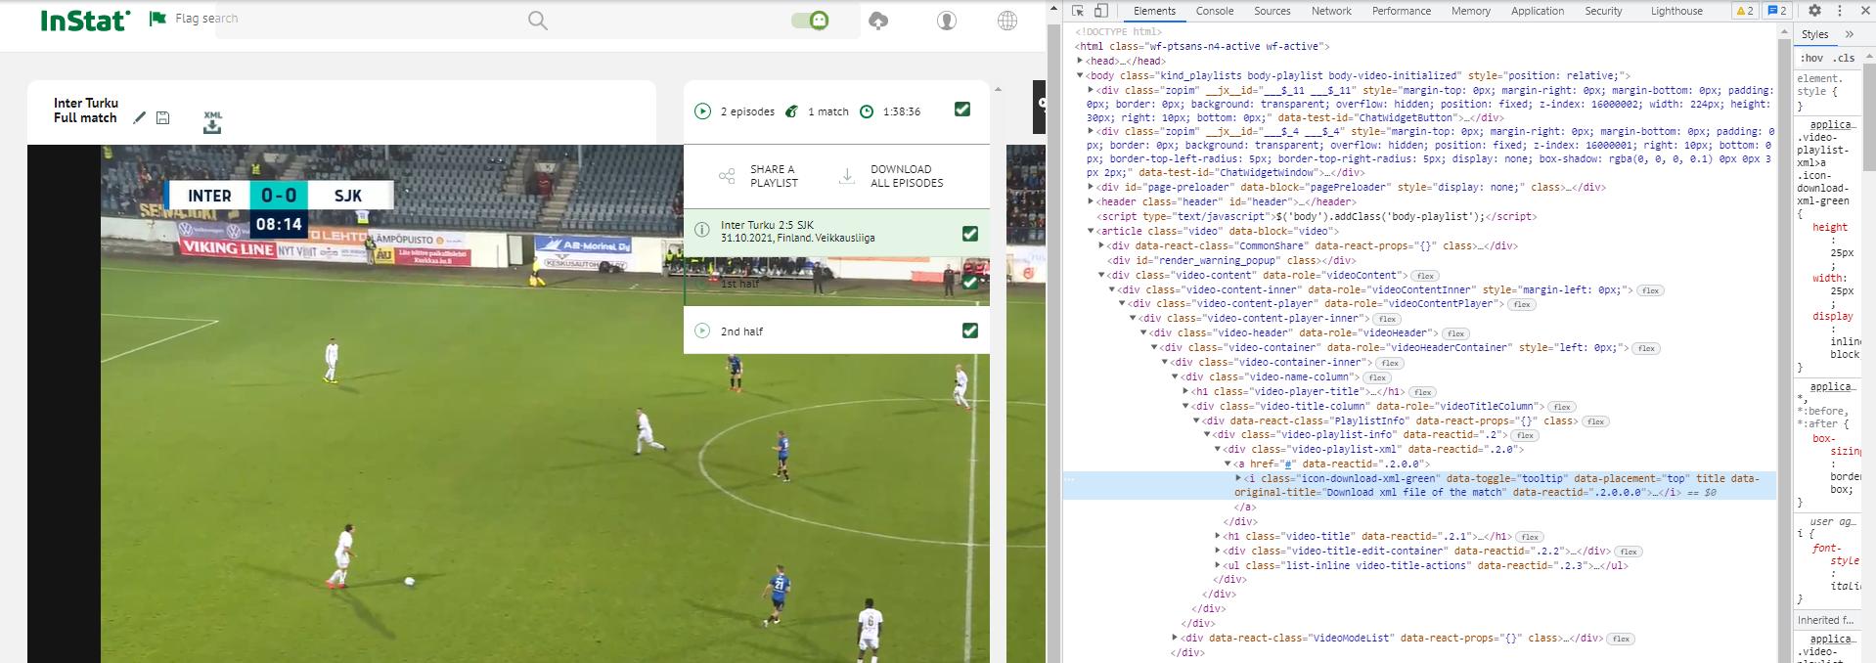Toggle the 1st half checkbox
Image resolution: width=1876 pixels, height=663 pixels.
coord(969,282)
